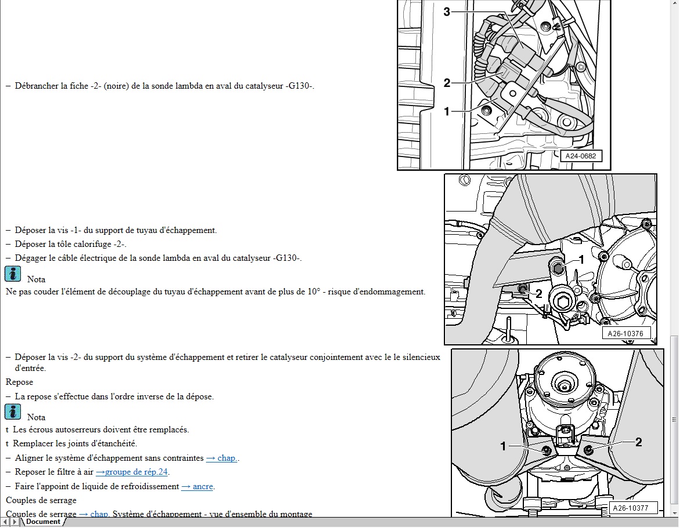
Task: Click the 'Repose' section heading
Action: coord(19,382)
